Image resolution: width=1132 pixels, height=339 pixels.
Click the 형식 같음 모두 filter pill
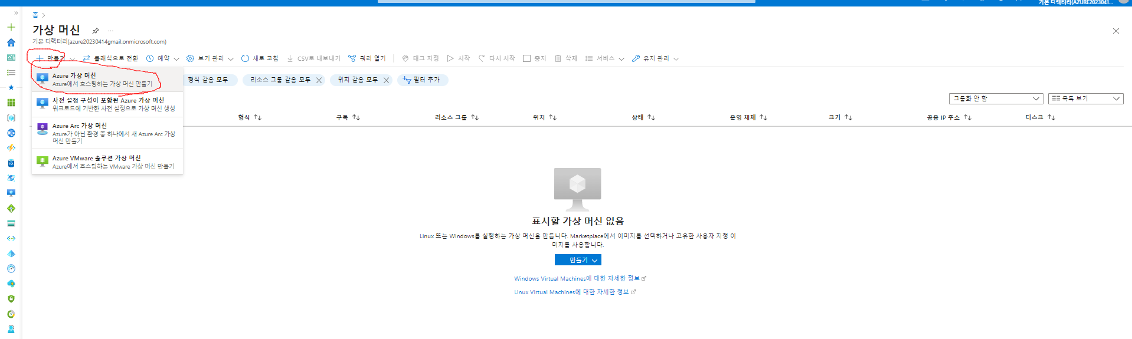click(208, 80)
